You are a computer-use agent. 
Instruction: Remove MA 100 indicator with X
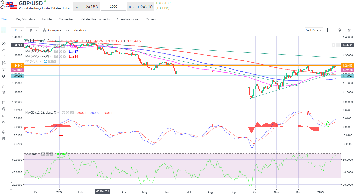pos(65,51)
